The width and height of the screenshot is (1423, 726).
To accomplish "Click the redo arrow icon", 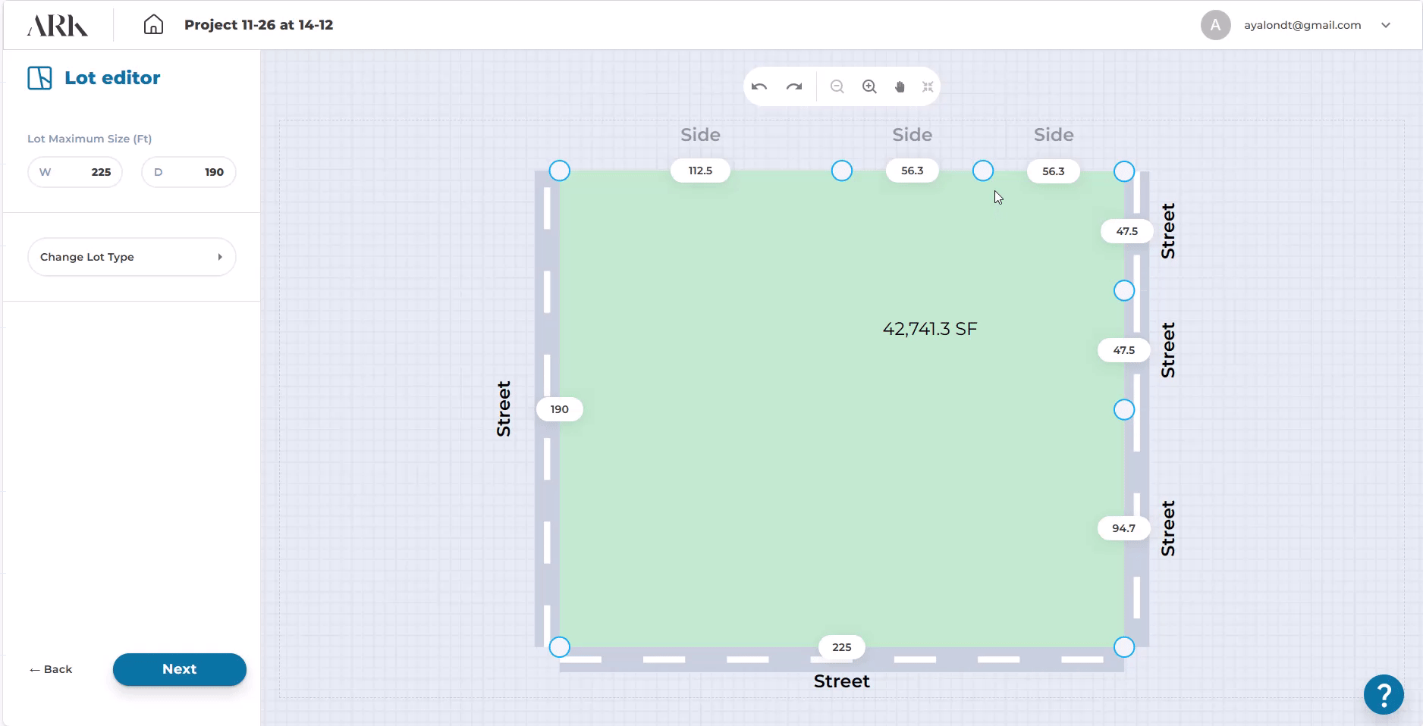I will coord(794,86).
